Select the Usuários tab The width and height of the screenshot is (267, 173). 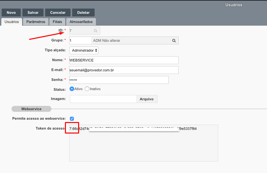tap(12, 22)
